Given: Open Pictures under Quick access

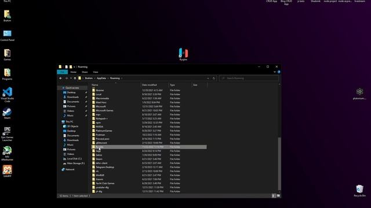Looking at the screenshot, I should tap(70, 106).
